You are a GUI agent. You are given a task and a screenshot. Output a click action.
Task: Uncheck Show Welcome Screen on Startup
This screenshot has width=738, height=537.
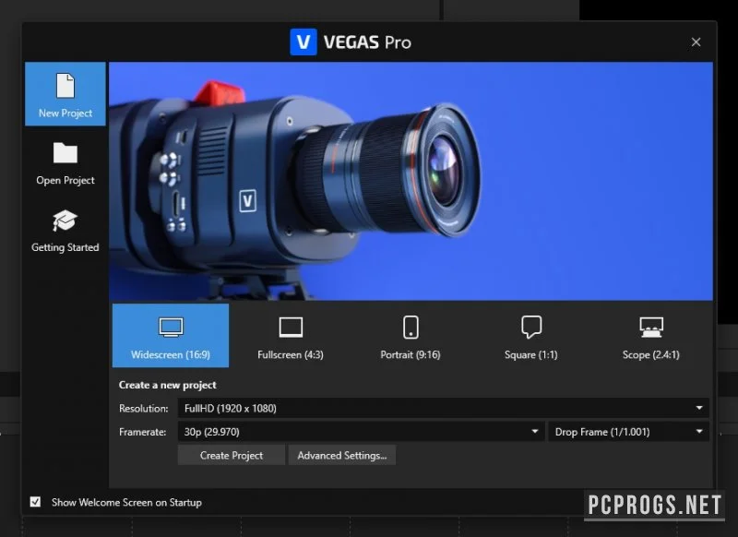click(35, 502)
